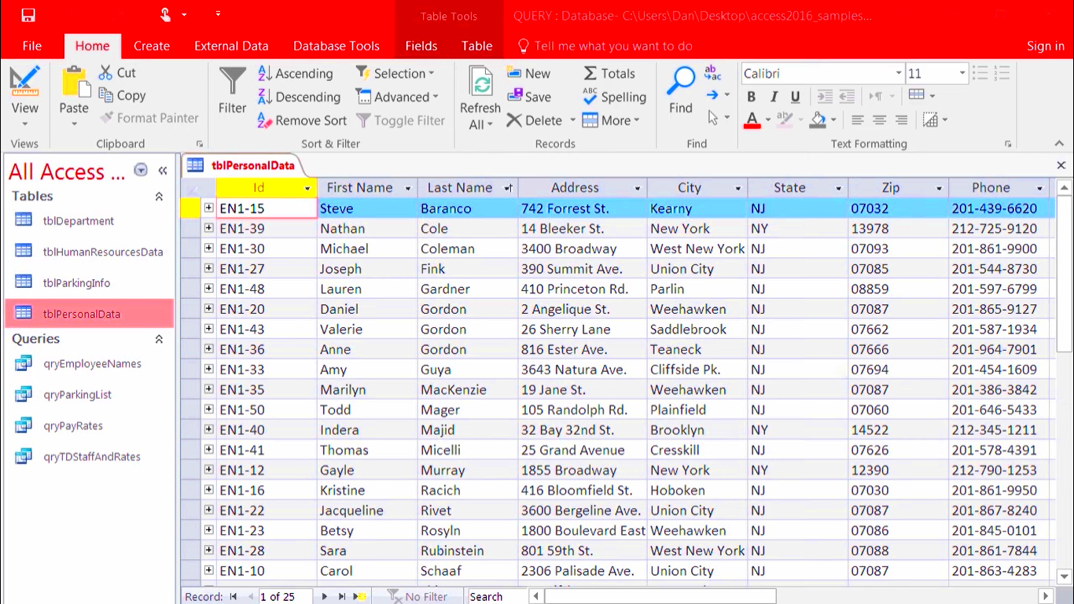Go to last record navigation button

342,597
